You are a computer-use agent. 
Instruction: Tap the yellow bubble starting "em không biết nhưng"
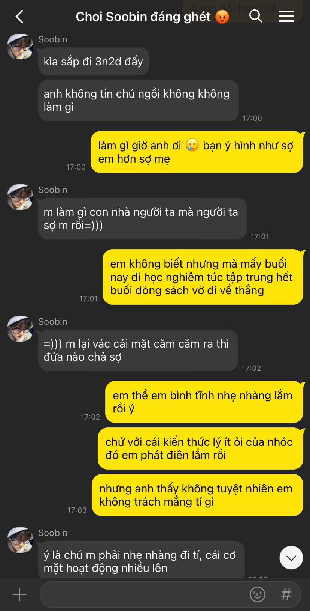[x=203, y=277]
